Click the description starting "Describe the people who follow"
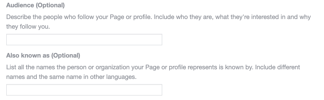 click(x=159, y=22)
